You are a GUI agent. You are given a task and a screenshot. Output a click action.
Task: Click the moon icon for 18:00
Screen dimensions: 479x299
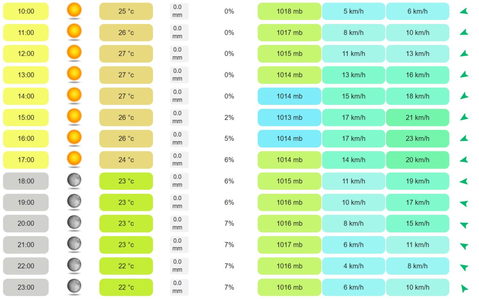pyautogui.click(x=74, y=180)
